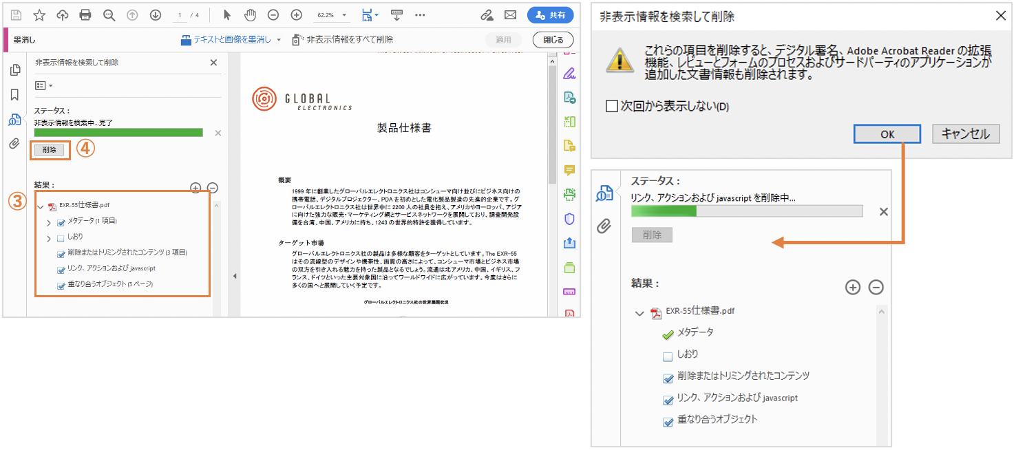
Task: Open the zoom percentage 62.2% dropdown
Action: coord(330,14)
